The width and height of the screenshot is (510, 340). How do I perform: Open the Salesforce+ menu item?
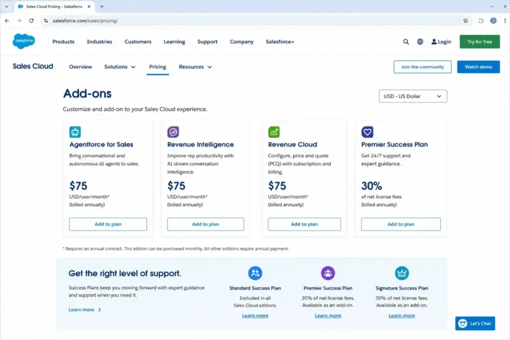[280, 42]
